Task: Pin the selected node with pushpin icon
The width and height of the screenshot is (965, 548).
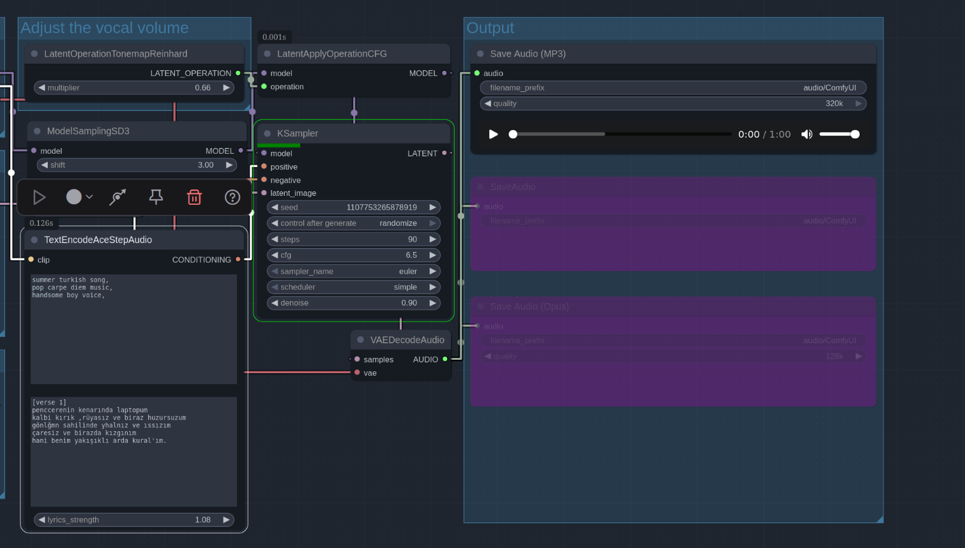Action: point(156,198)
